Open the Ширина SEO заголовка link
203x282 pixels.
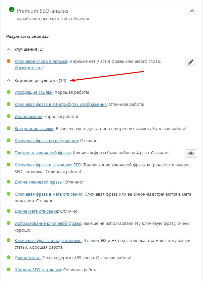pyautogui.click(x=38, y=270)
